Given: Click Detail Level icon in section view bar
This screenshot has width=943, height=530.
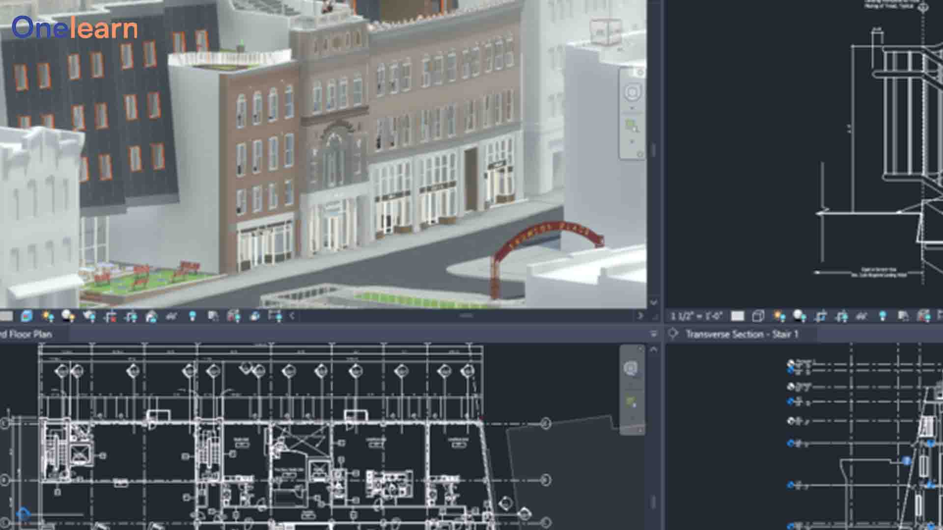Looking at the screenshot, I should click(x=738, y=316).
